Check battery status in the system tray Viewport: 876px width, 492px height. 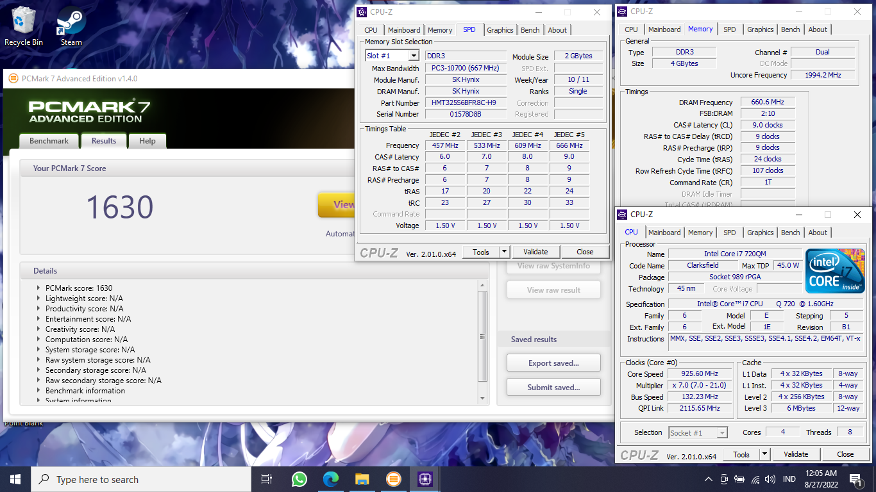pos(739,479)
